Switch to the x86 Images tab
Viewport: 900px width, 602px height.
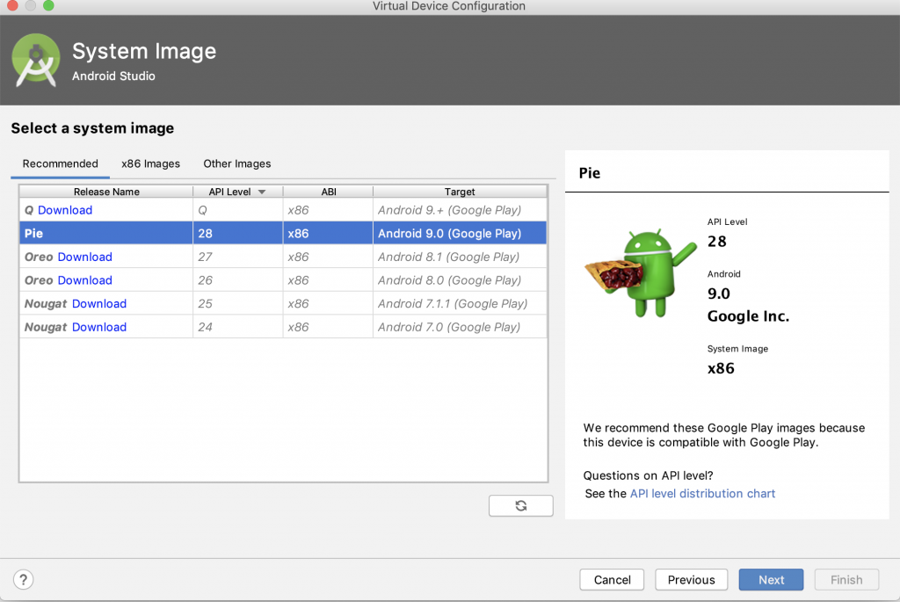click(150, 163)
